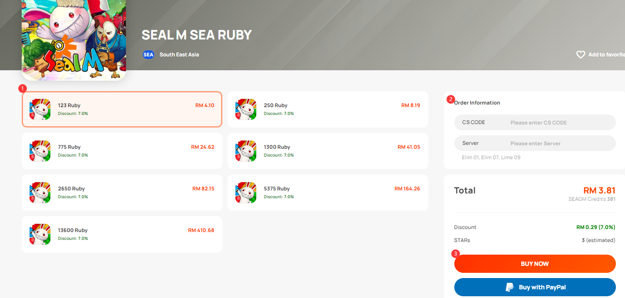Screen dimensions: 625x298
Task: Click the RM 41.05 price
Action: pyautogui.click(x=409, y=147)
